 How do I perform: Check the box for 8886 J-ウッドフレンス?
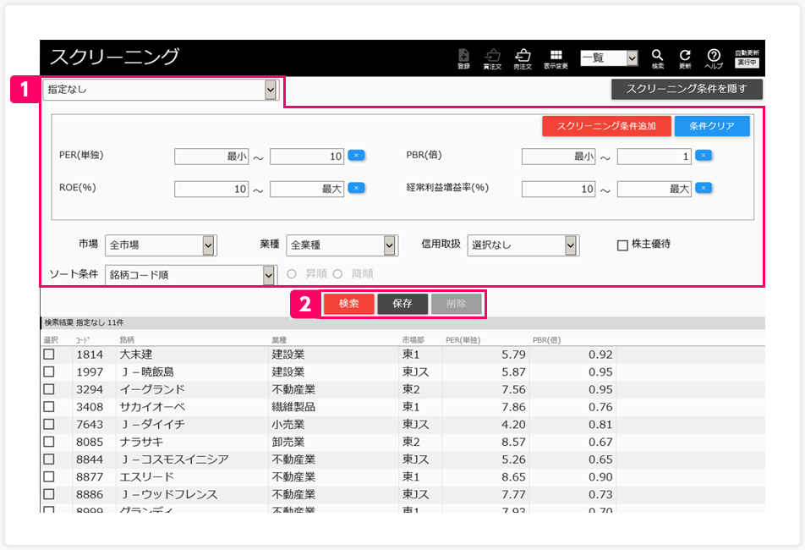[x=49, y=494]
